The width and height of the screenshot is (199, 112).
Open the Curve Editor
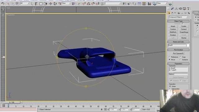coord(139,4)
